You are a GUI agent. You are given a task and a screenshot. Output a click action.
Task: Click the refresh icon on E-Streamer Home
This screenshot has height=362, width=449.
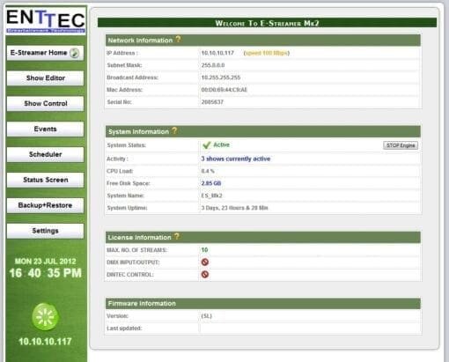point(75,53)
